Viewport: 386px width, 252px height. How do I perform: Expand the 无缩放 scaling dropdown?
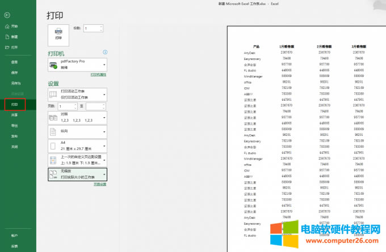point(78,174)
